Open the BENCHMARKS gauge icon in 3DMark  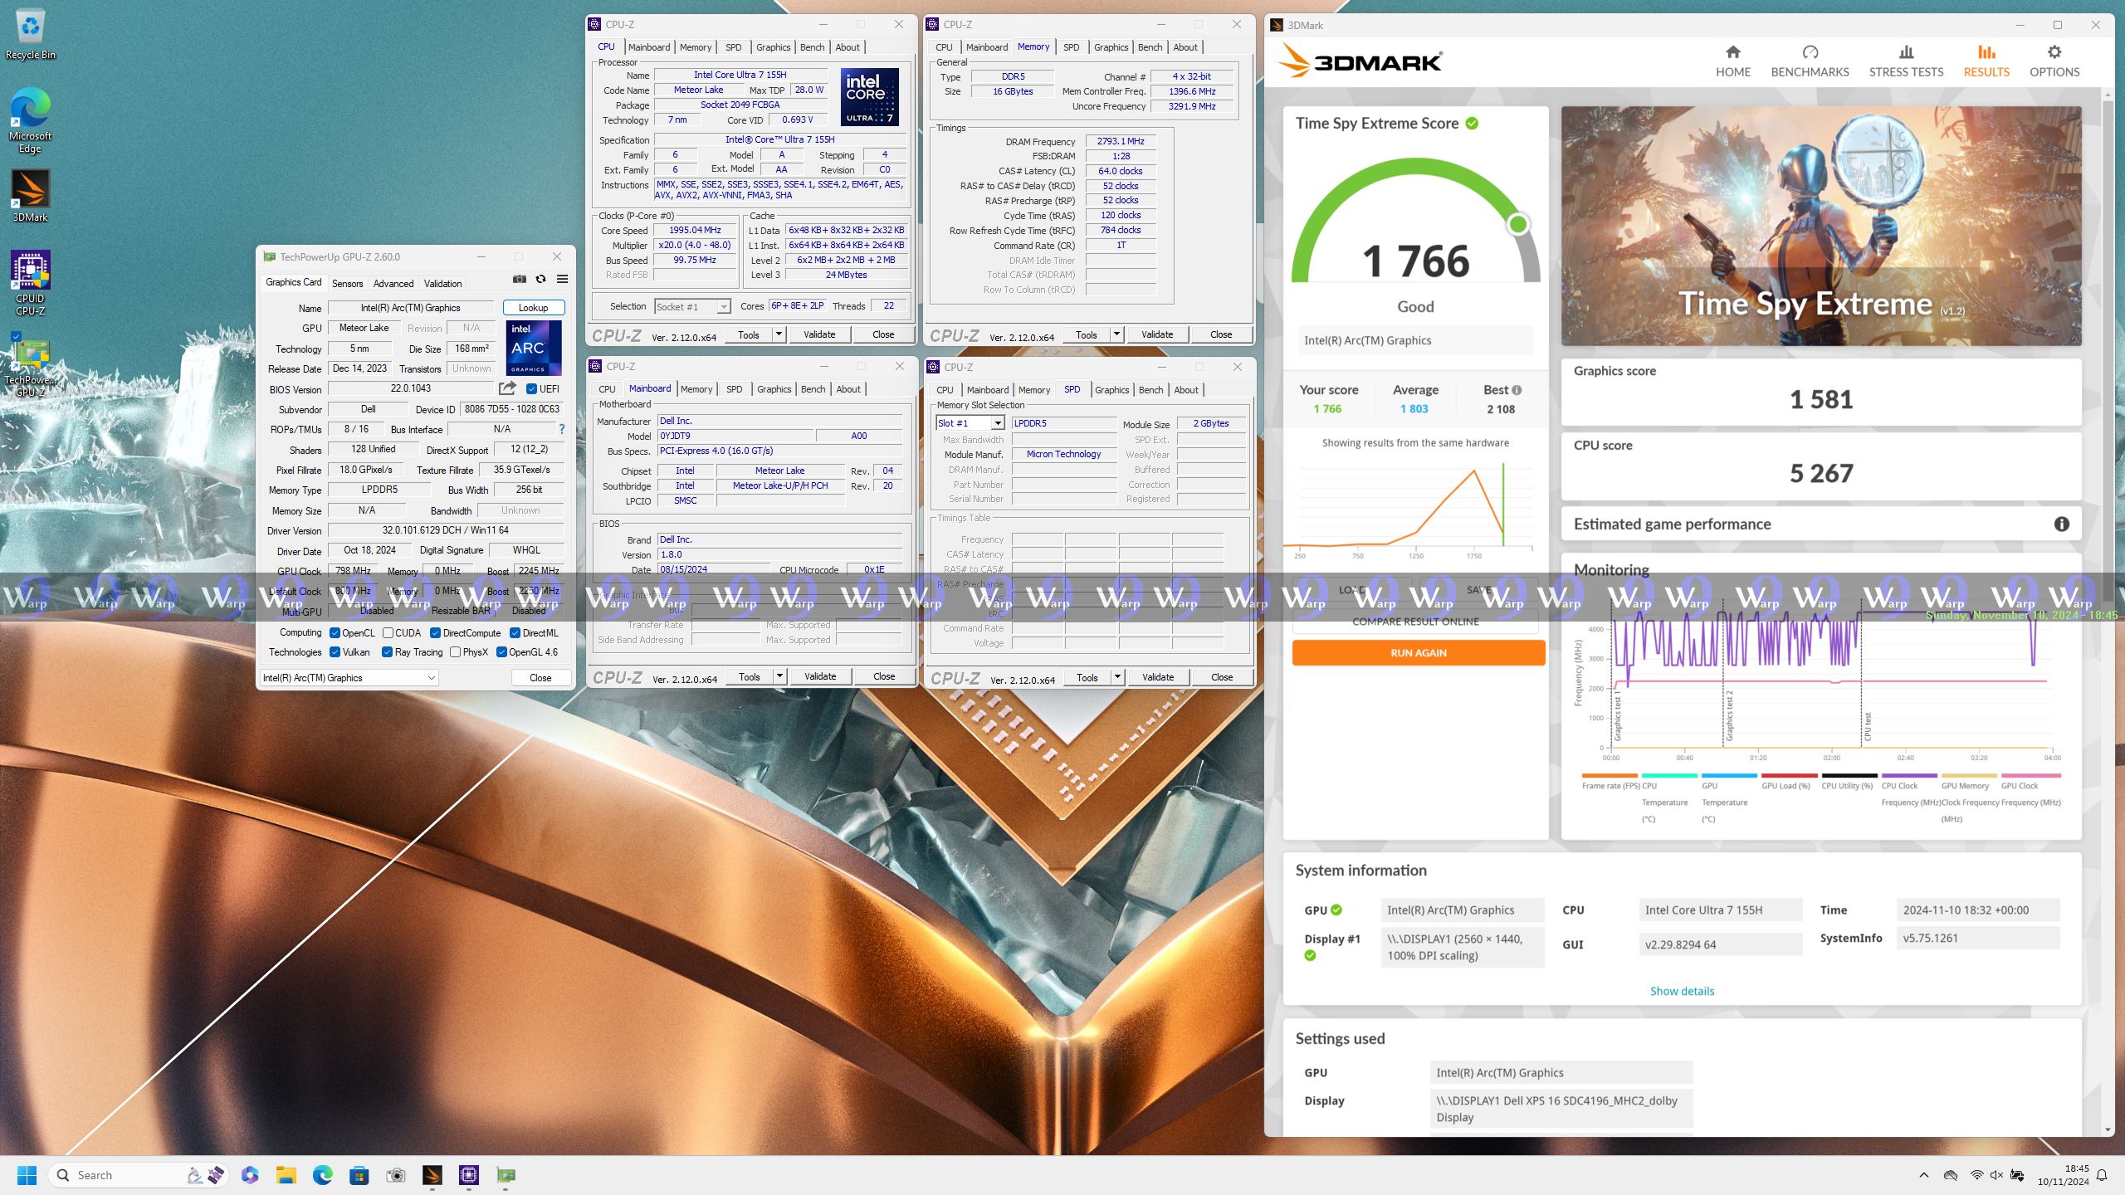1810,52
